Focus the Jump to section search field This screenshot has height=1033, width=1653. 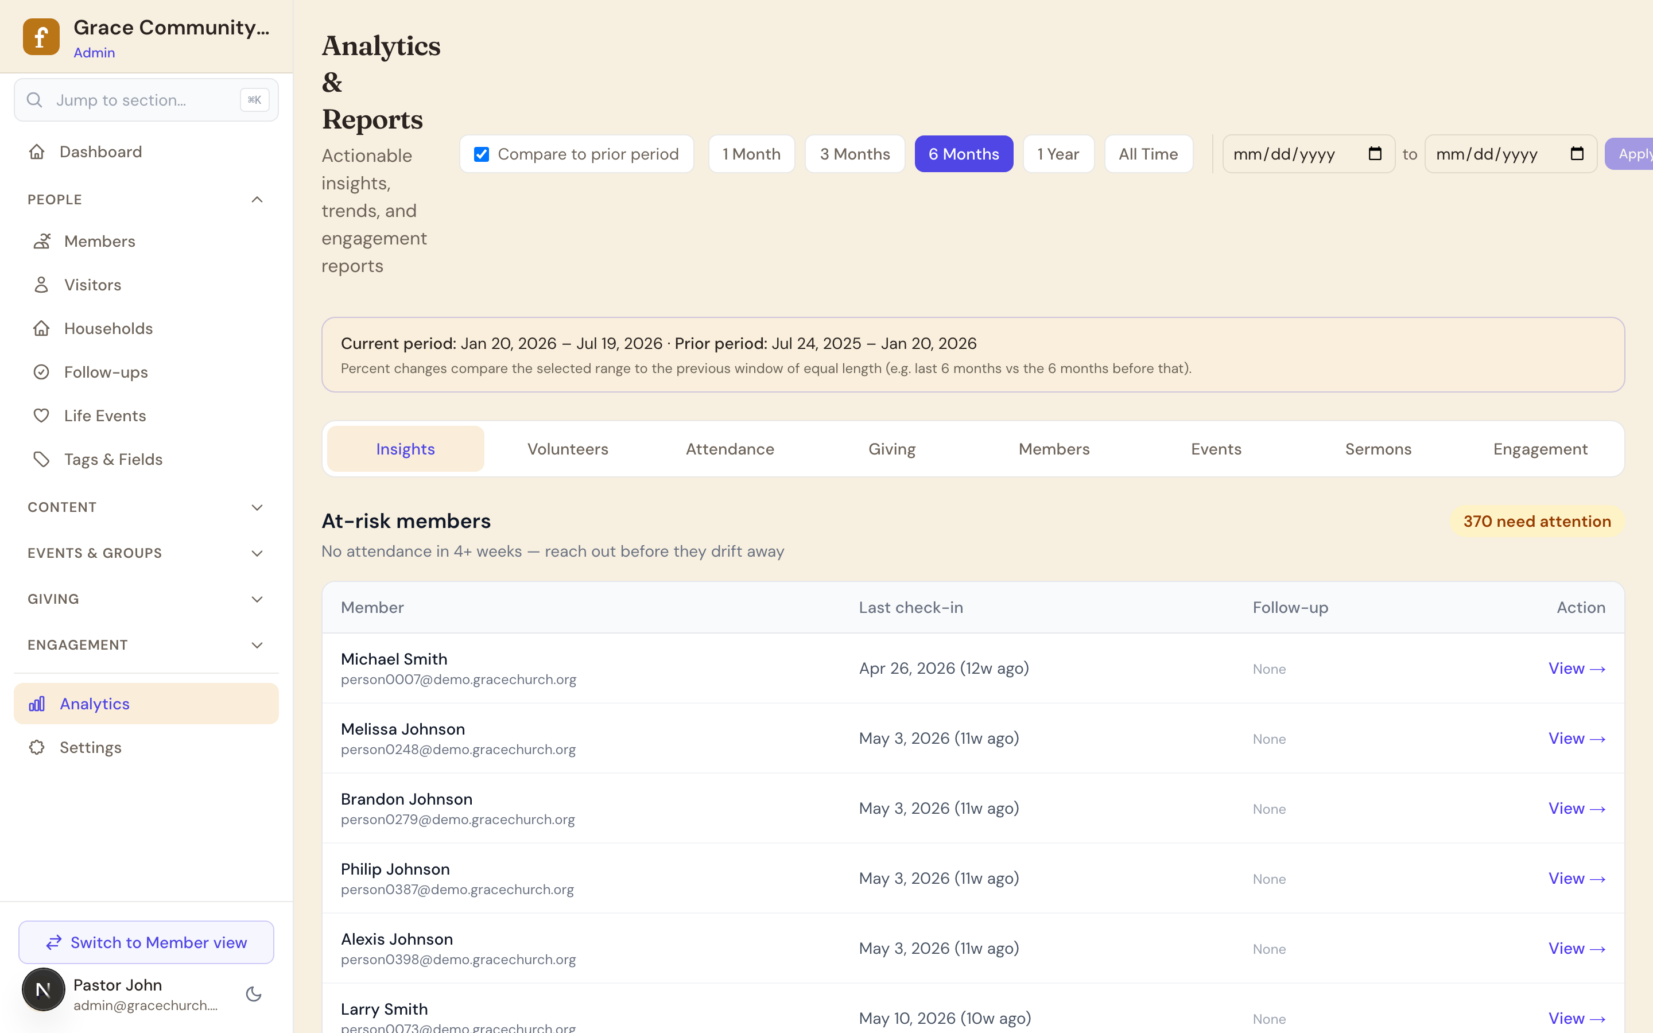coord(146,100)
